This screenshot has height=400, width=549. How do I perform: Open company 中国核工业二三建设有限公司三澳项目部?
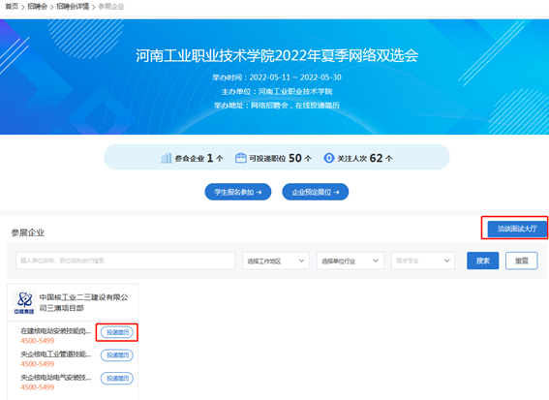[x=83, y=302]
